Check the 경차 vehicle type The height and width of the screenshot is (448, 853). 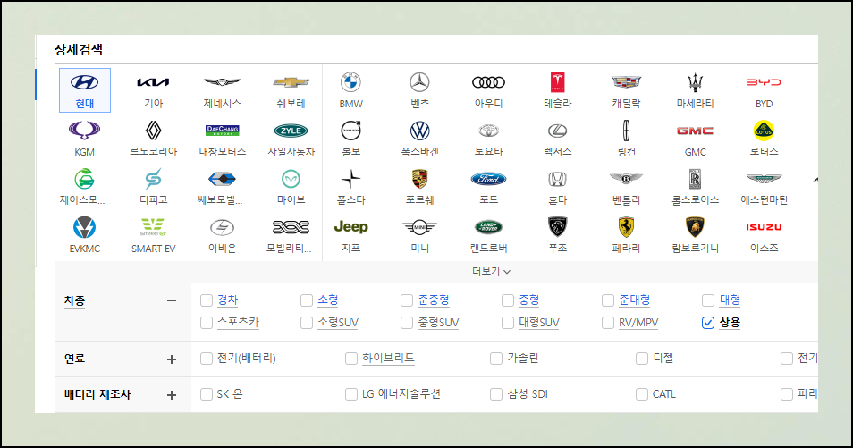[207, 300]
